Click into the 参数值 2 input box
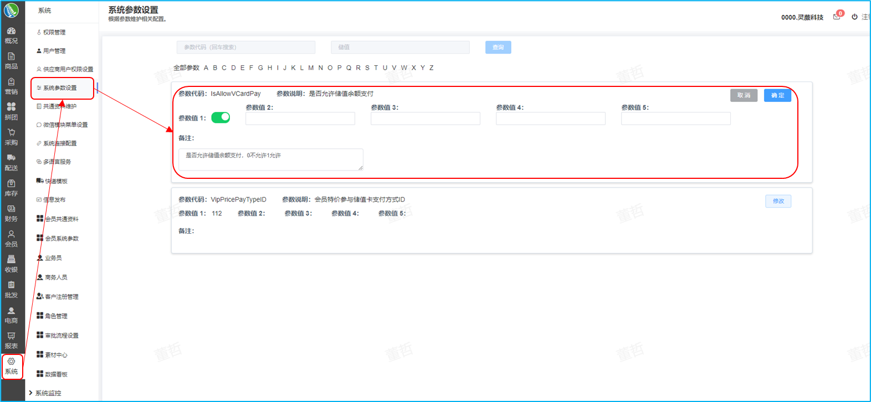This screenshot has width=871, height=402. coord(300,118)
